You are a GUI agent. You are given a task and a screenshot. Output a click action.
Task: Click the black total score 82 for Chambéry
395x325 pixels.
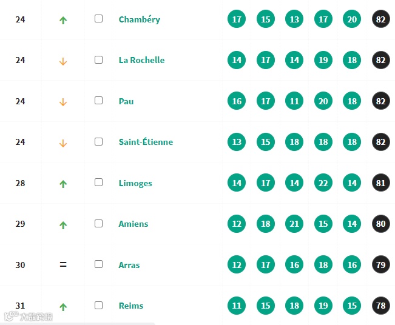(x=381, y=19)
